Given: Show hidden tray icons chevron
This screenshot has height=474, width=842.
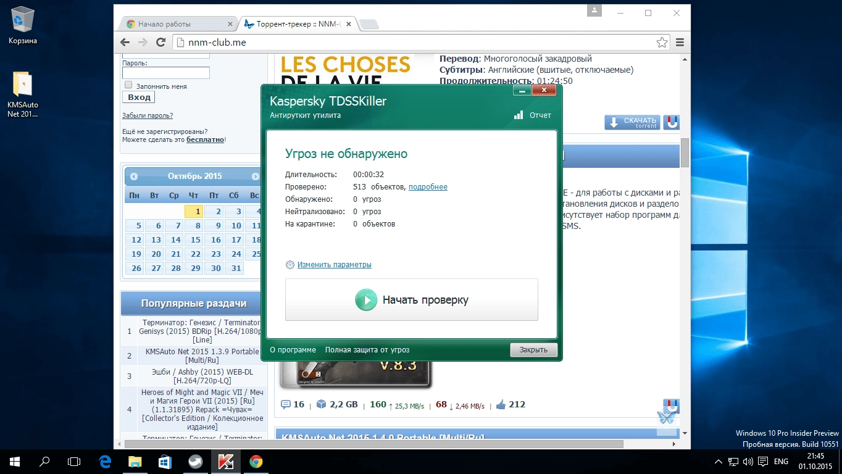Looking at the screenshot, I should (x=719, y=461).
